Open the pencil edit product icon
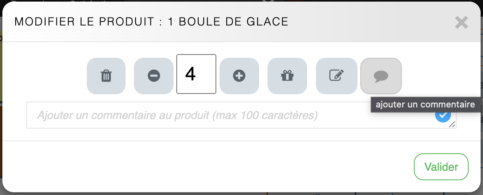The width and height of the screenshot is (483, 195). [336, 76]
